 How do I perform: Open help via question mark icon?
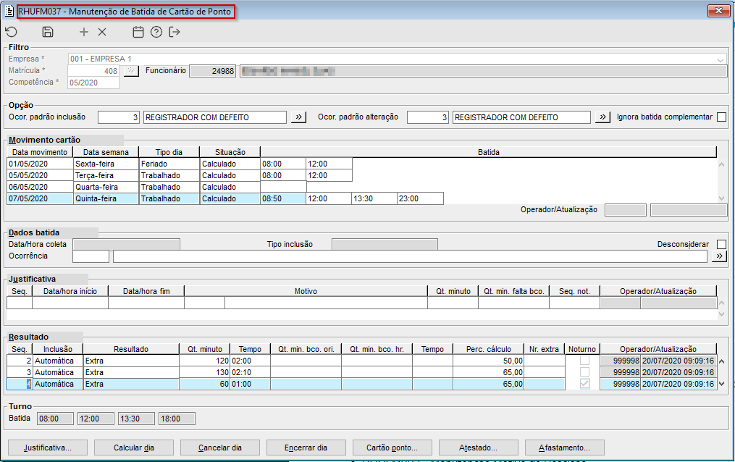(156, 32)
